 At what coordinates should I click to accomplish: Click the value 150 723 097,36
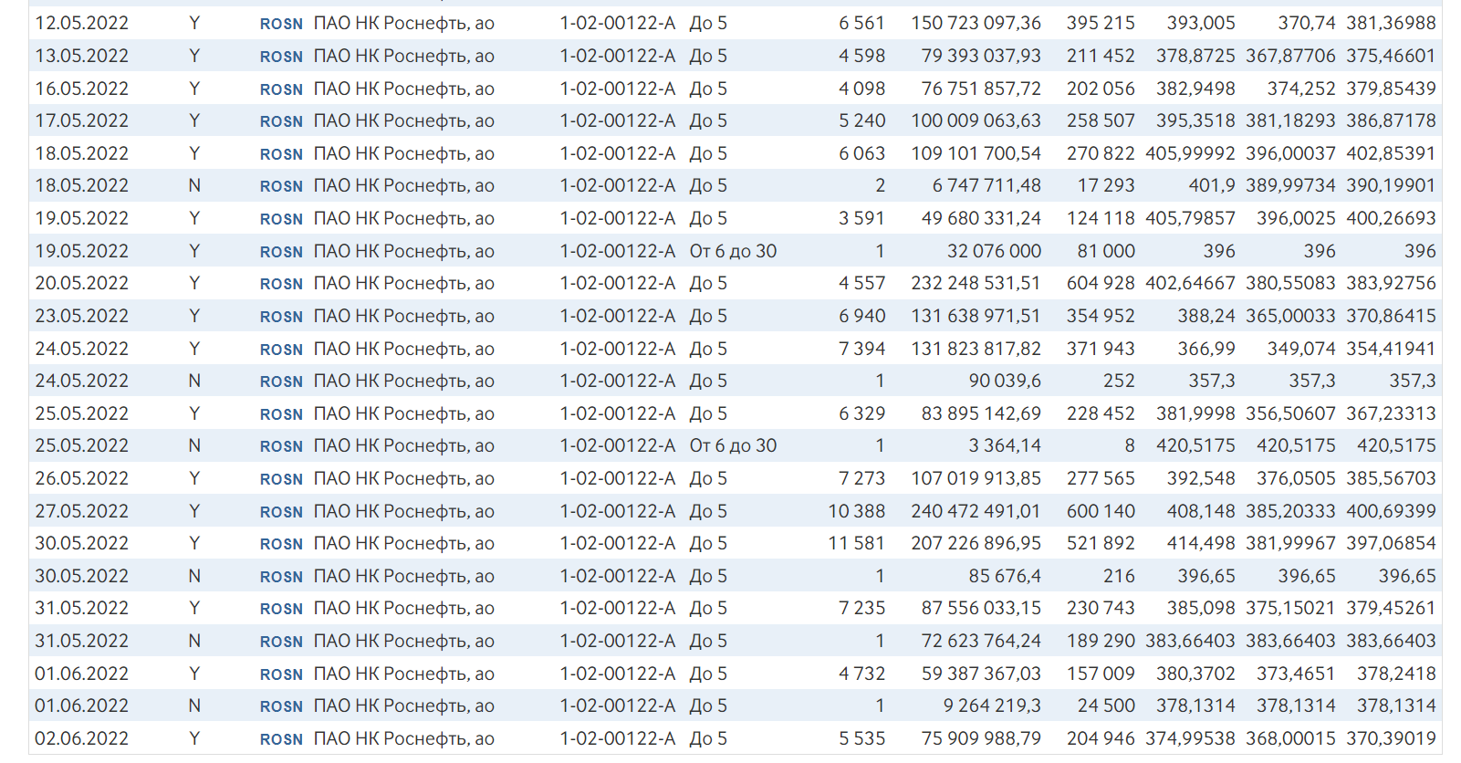976,23
